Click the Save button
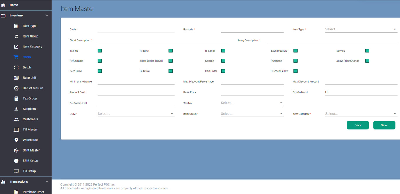Screen dimensions: 400x194 click(x=384, y=125)
